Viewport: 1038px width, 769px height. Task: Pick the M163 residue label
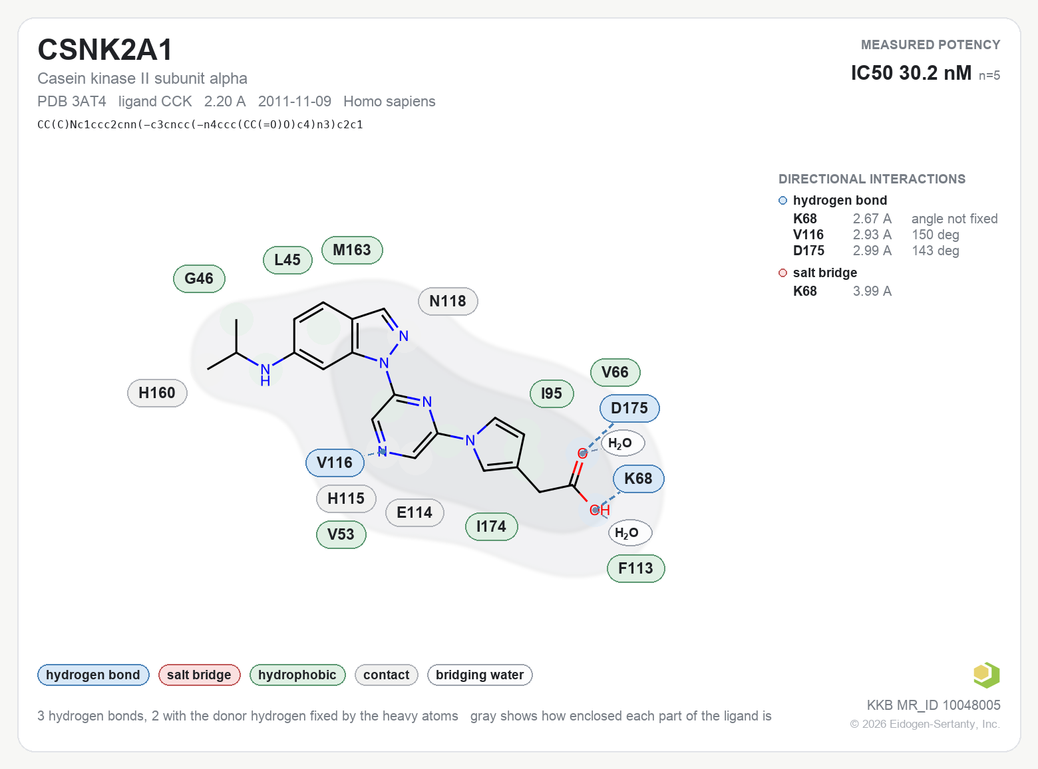(x=352, y=250)
